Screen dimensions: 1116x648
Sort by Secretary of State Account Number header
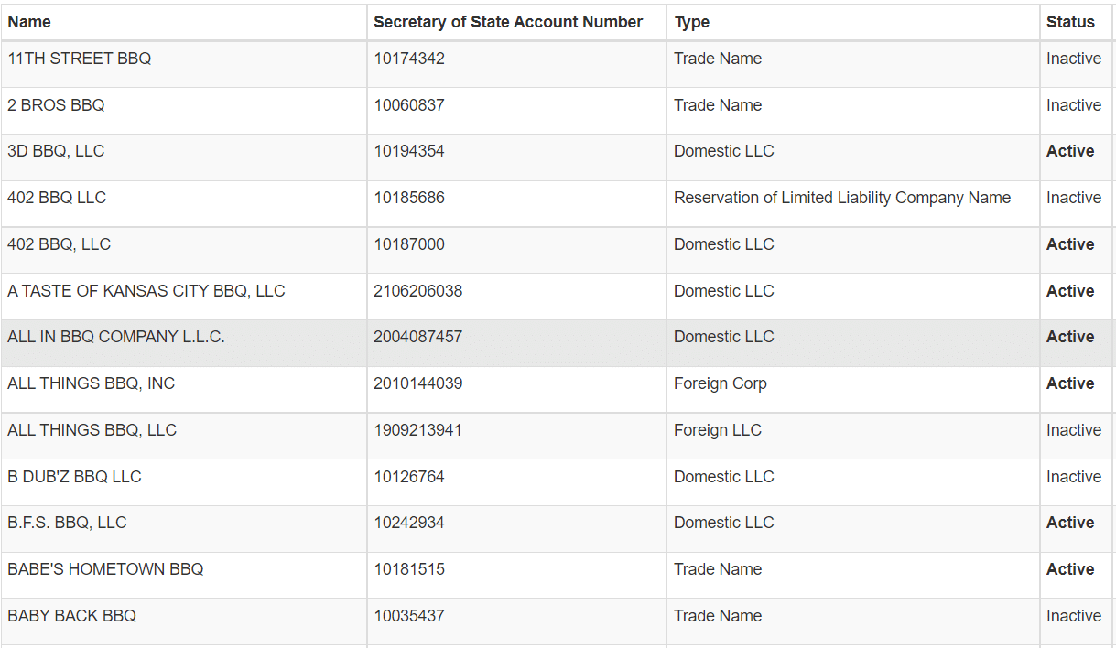508,22
